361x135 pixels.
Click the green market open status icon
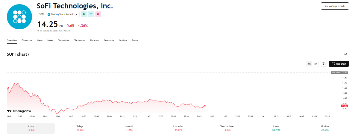pyautogui.click(x=84, y=14)
